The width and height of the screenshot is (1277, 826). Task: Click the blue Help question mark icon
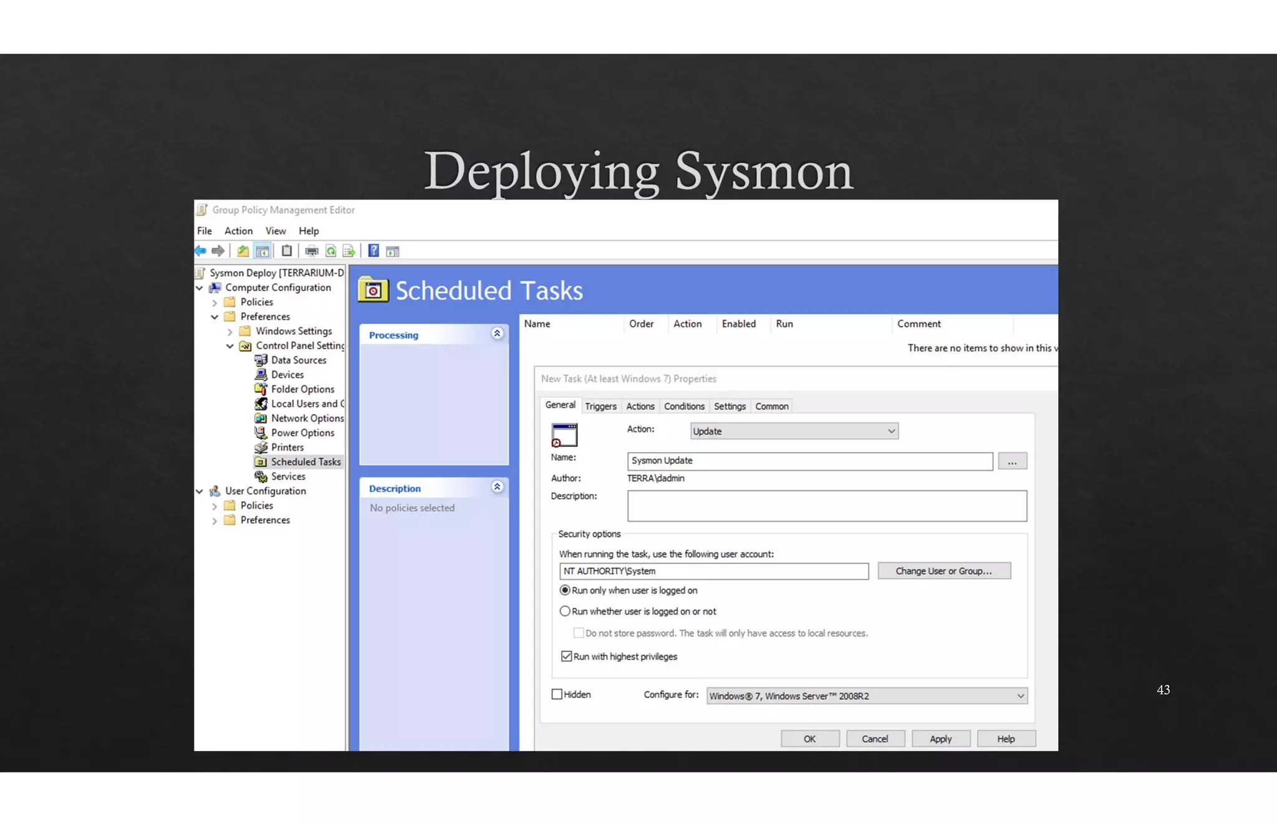373,251
